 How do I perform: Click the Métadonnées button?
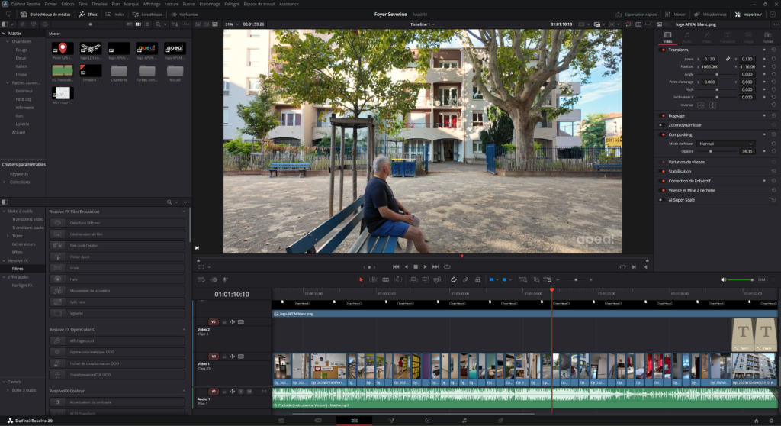pyautogui.click(x=710, y=15)
